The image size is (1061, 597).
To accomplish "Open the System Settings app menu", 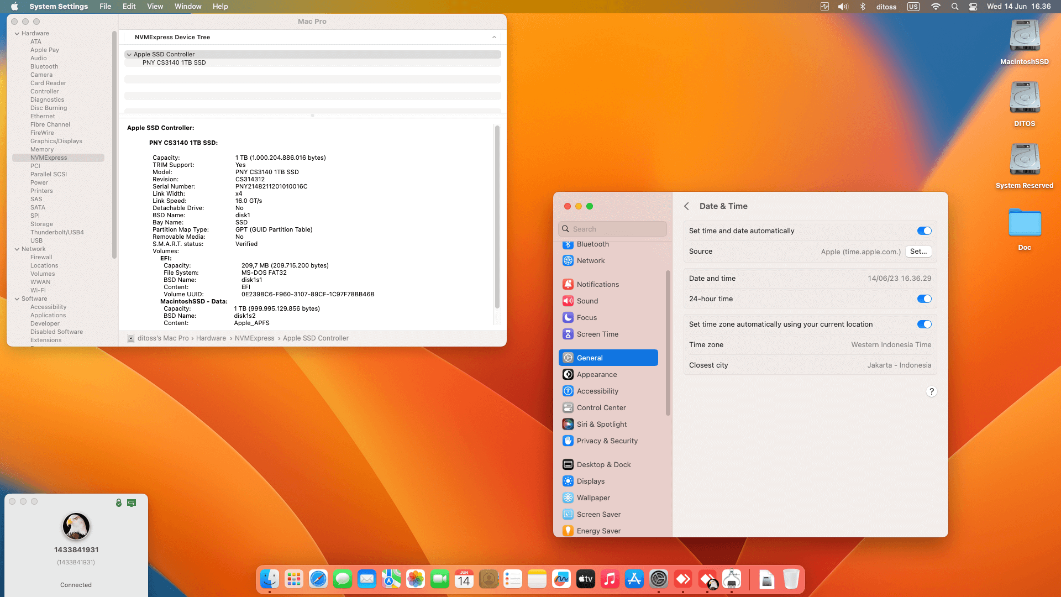I will click(x=59, y=7).
